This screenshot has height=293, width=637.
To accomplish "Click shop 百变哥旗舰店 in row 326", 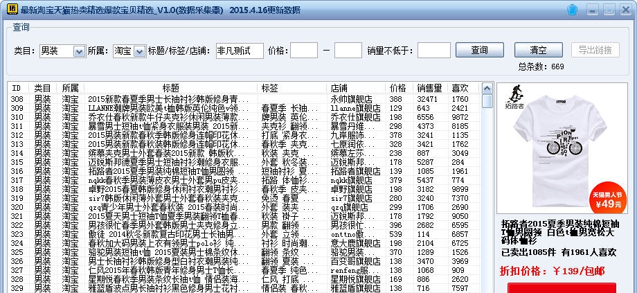I will coord(355,261).
